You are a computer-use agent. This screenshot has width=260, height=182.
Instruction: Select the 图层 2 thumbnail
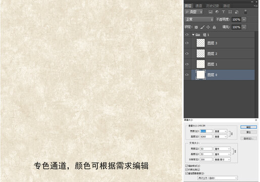tap(200, 54)
